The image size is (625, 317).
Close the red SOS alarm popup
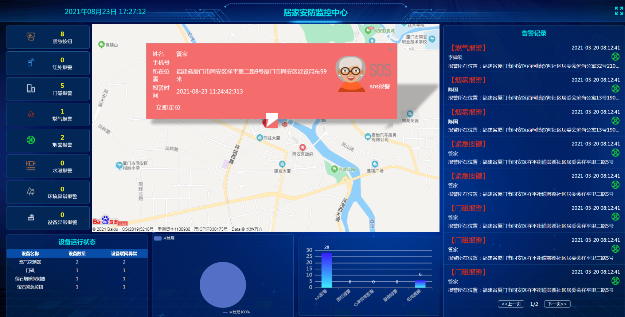(x=390, y=49)
